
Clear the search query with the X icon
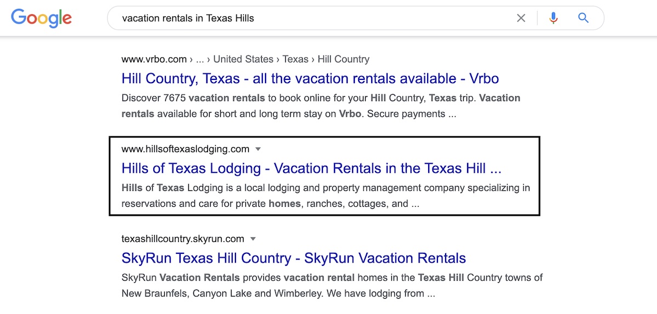521,18
